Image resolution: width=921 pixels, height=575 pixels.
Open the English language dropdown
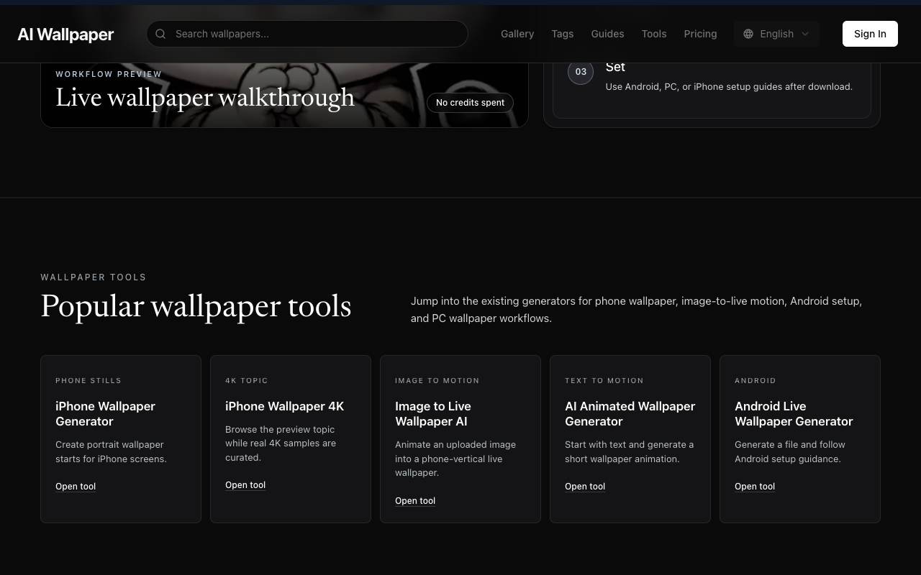776,34
